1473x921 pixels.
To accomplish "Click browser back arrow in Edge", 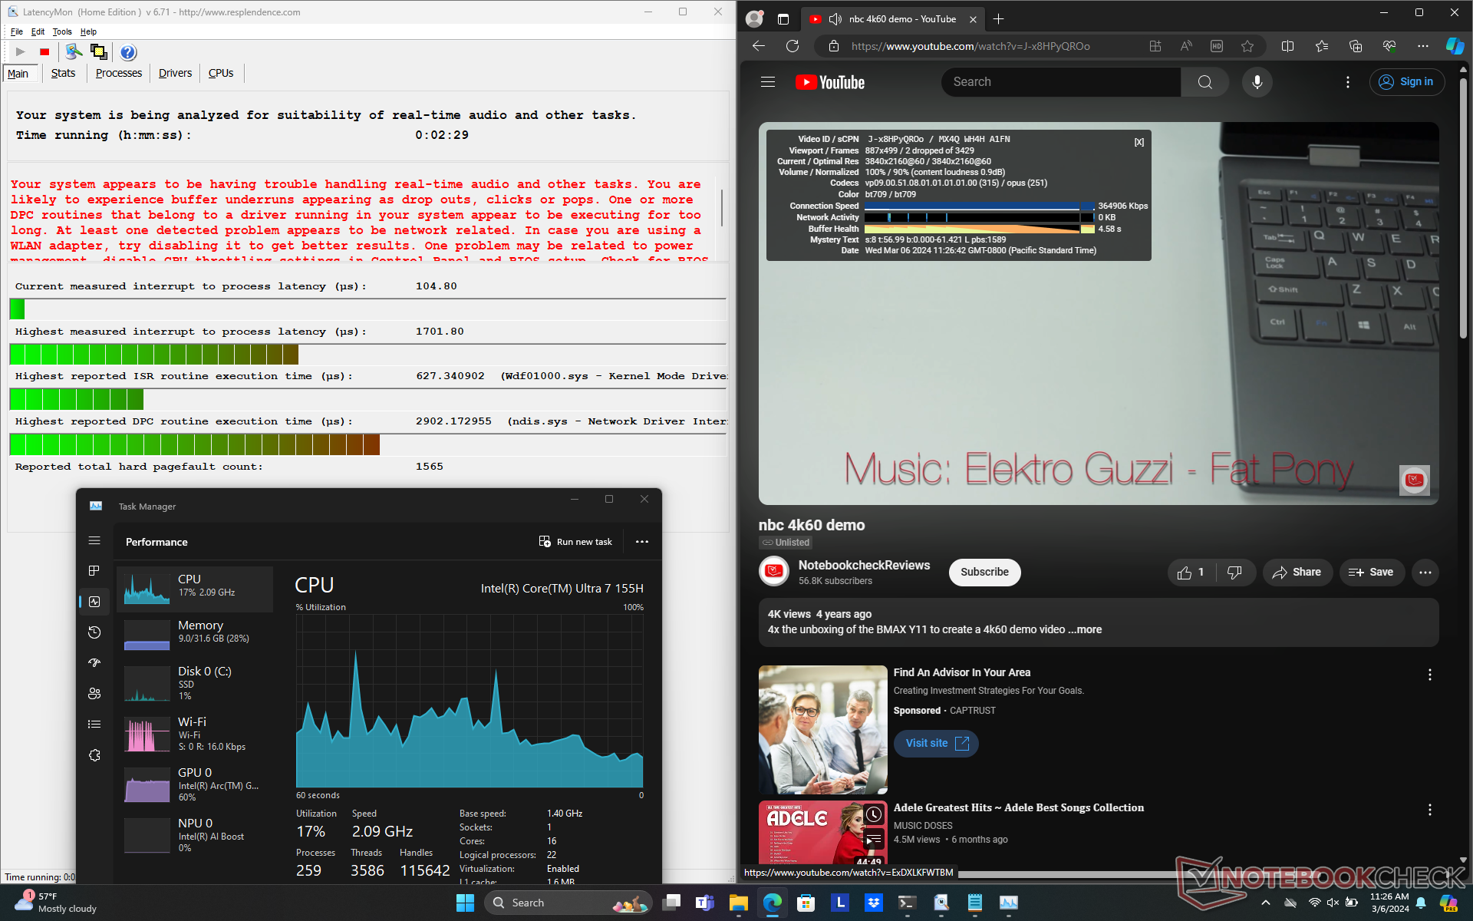I will point(759,46).
